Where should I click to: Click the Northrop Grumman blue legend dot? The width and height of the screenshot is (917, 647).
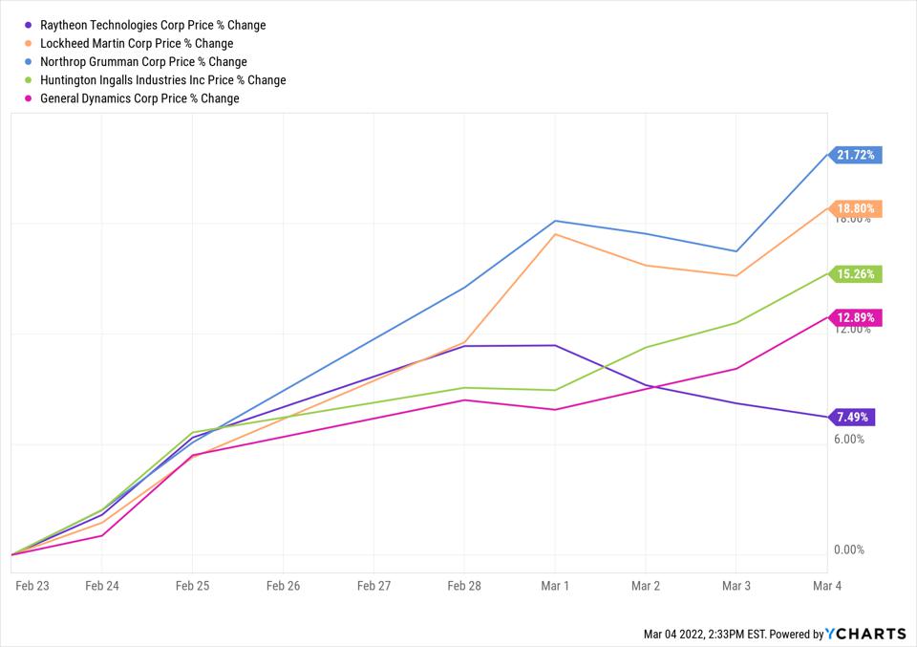tap(29, 62)
